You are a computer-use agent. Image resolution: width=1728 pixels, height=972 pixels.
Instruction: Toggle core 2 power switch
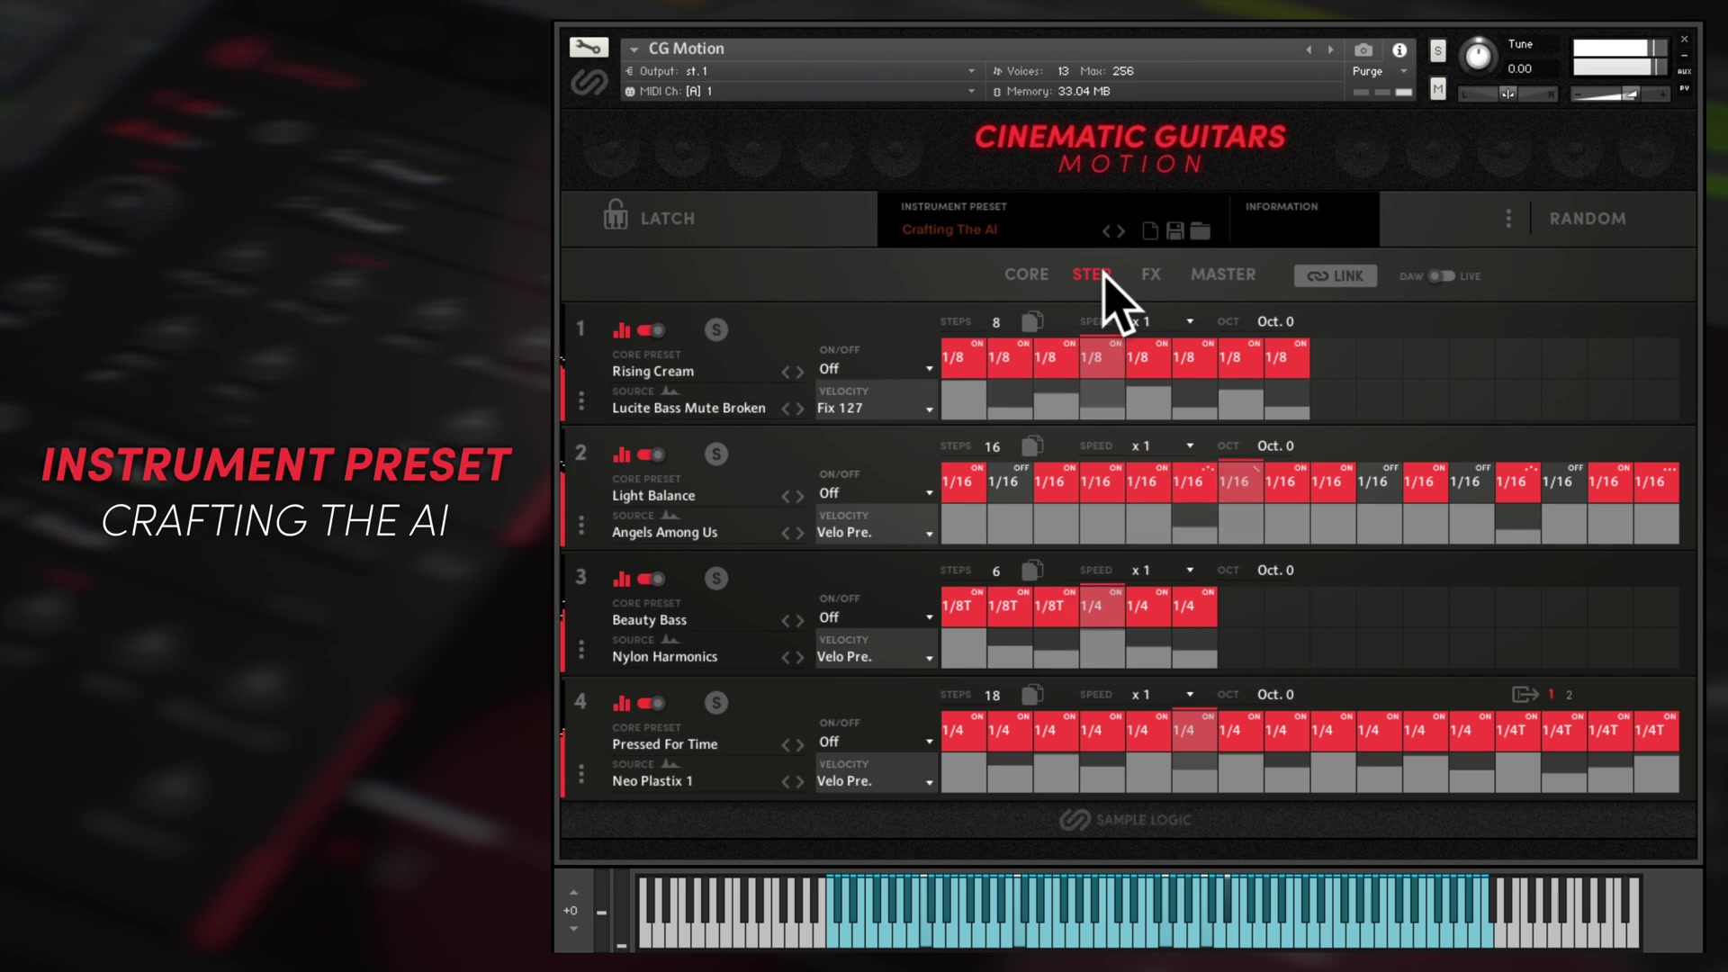click(x=651, y=454)
